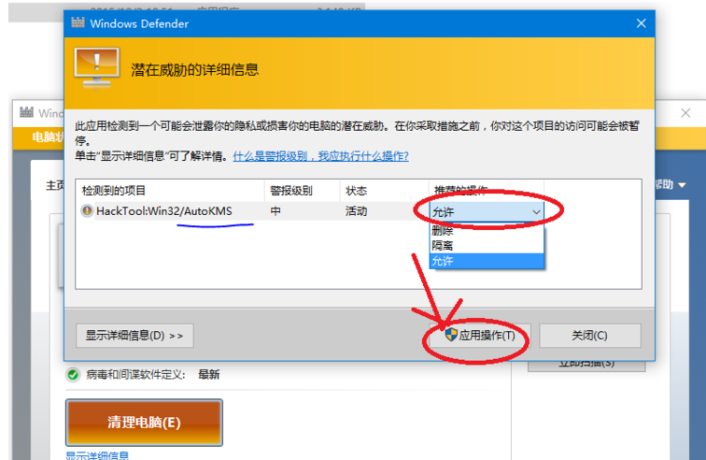This screenshot has width=706, height=460.
Task: Click the 应用操作(T) button
Action: [480, 336]
